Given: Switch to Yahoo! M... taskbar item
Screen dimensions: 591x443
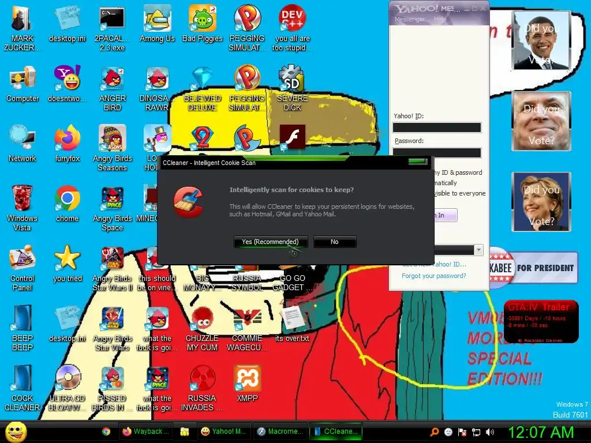Looking at the screenshot, I should (x=223, y=431).
